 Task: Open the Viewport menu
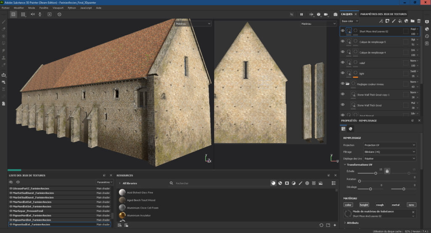click(58, 8)
